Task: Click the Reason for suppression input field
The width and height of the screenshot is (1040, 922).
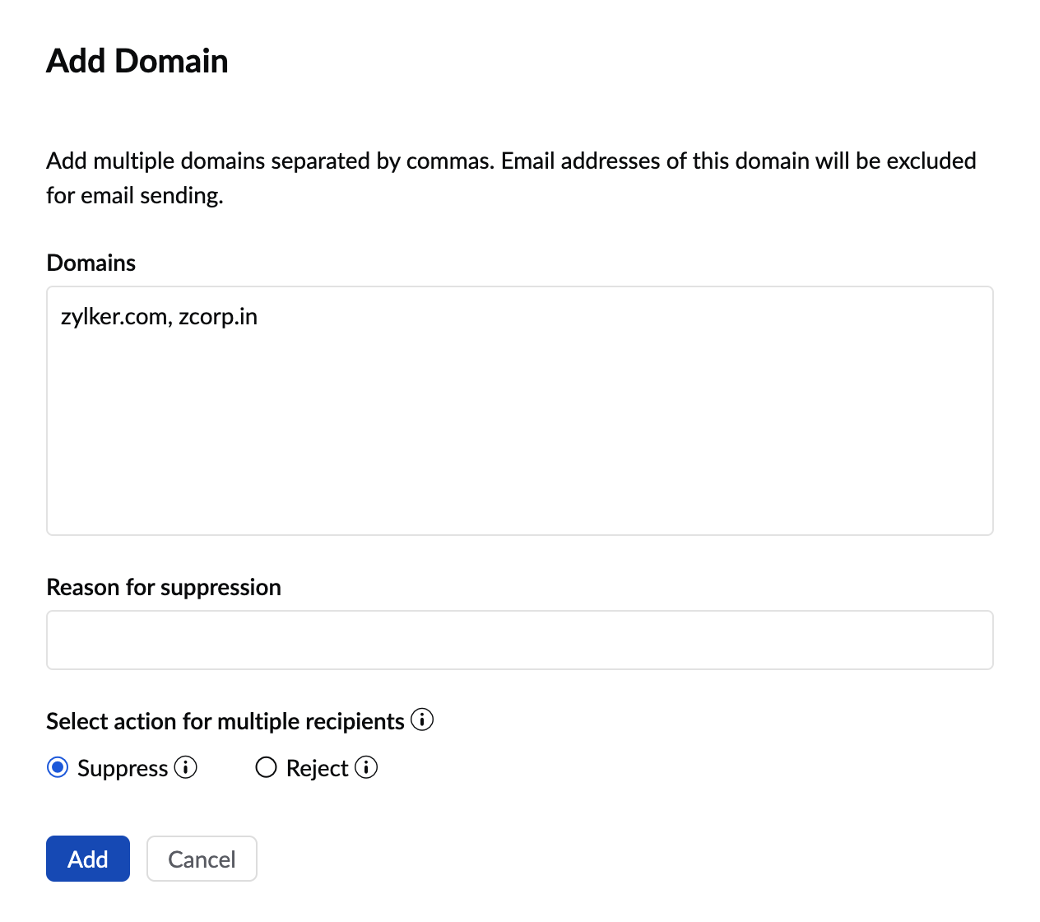Action: pos(520,640)
